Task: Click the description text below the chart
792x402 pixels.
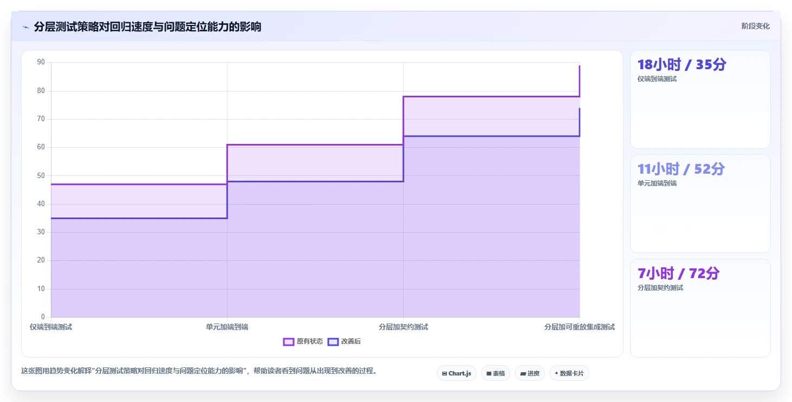Action: point(199,371)
